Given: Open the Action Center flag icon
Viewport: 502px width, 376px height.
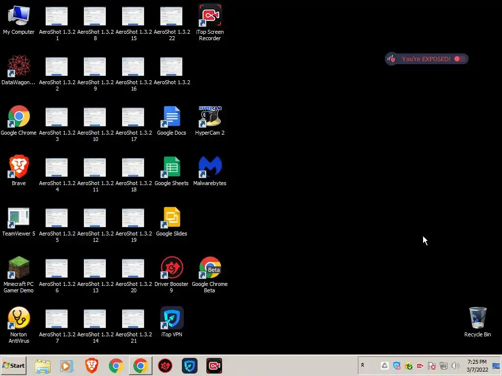Looking at the screenshot, I should click(432, 365).
